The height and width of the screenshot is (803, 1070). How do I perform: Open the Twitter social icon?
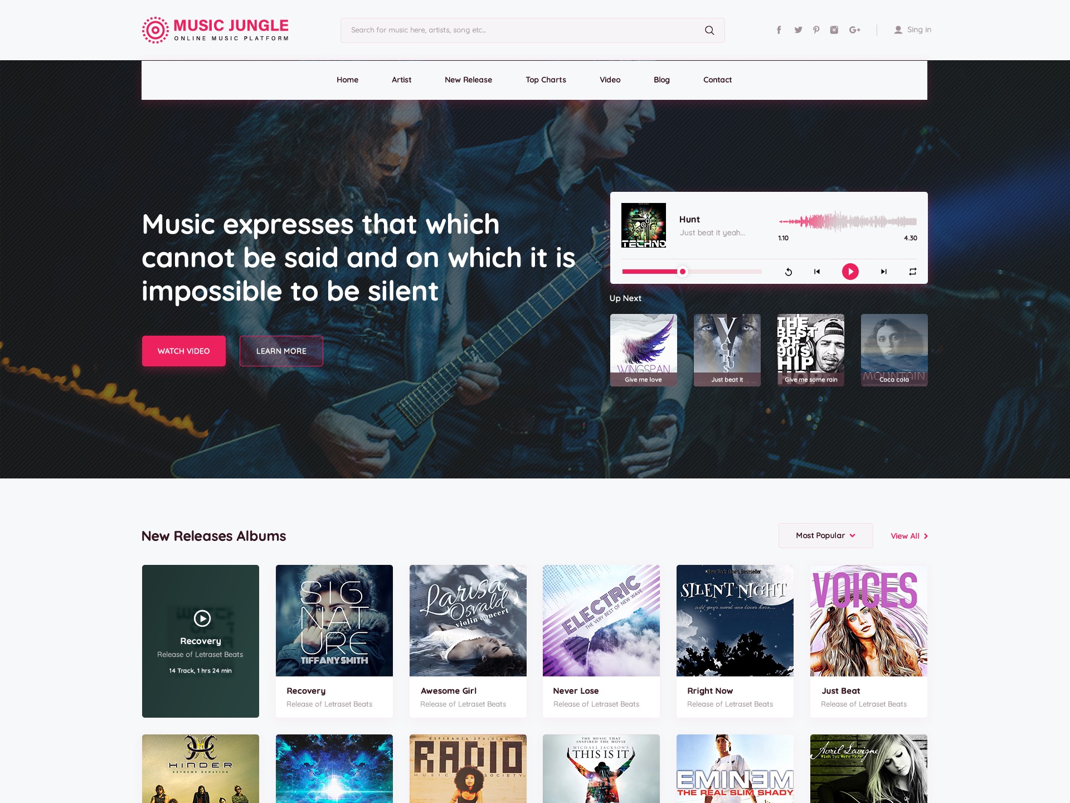(798, 30)
